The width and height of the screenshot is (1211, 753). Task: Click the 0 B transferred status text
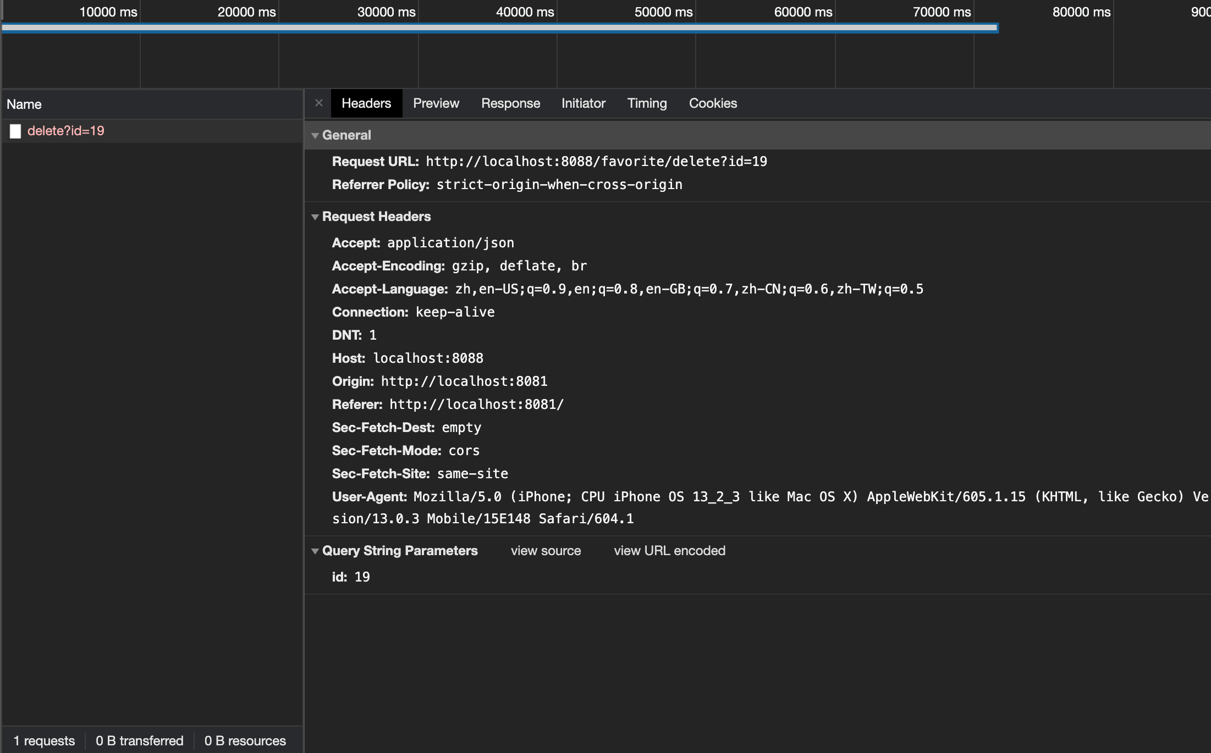click(140, 740)
